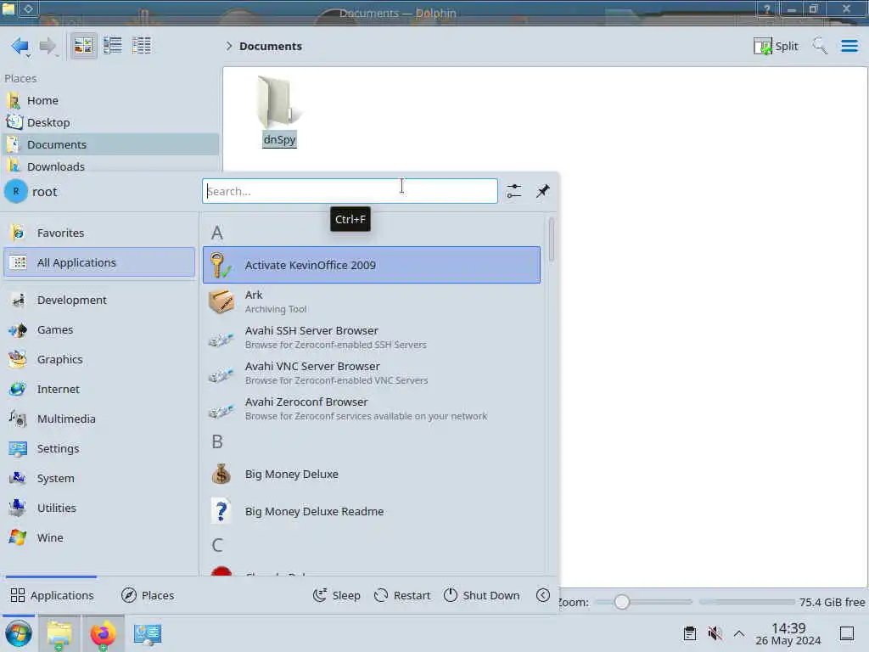Switch Dolphin to Icons view mode
The height and width of the screenshot is (652, 869).
(84, 46)
